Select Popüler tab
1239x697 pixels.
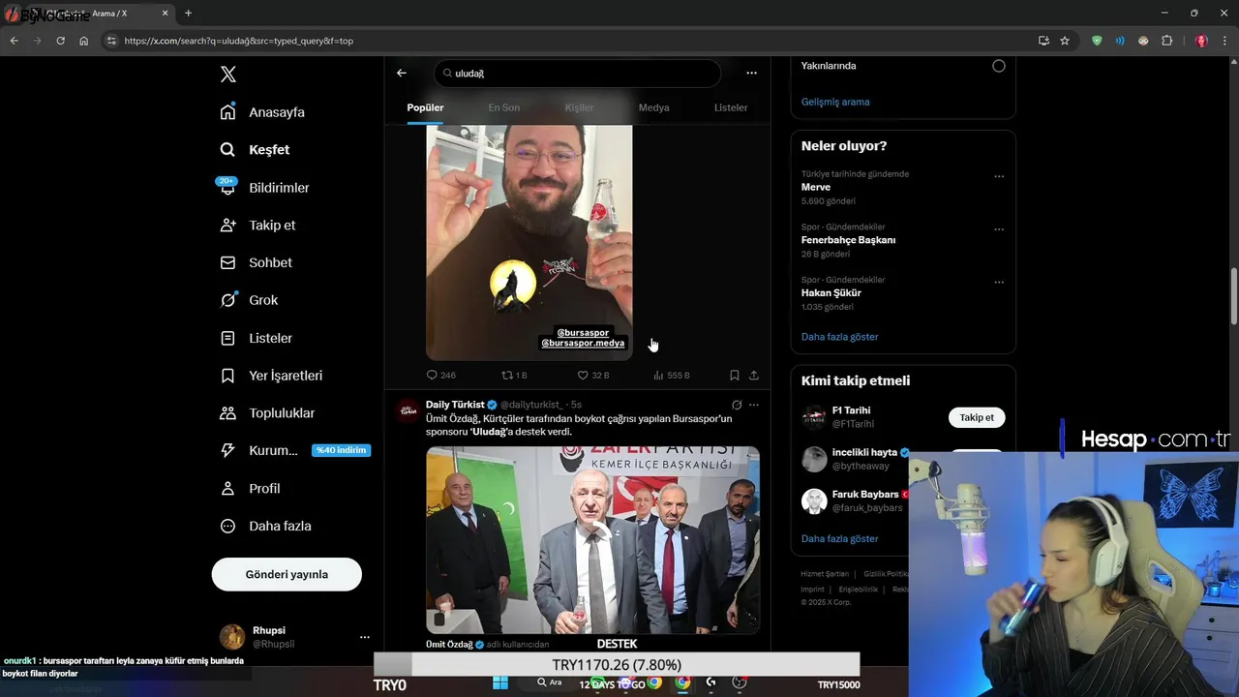(x=425, y=107)
